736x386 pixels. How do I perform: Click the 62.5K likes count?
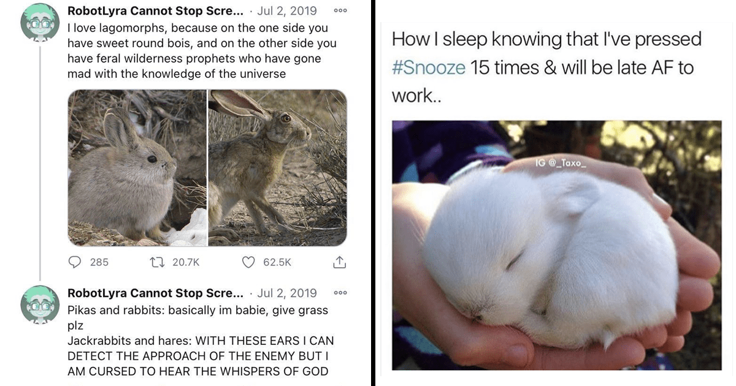(277, 262)
